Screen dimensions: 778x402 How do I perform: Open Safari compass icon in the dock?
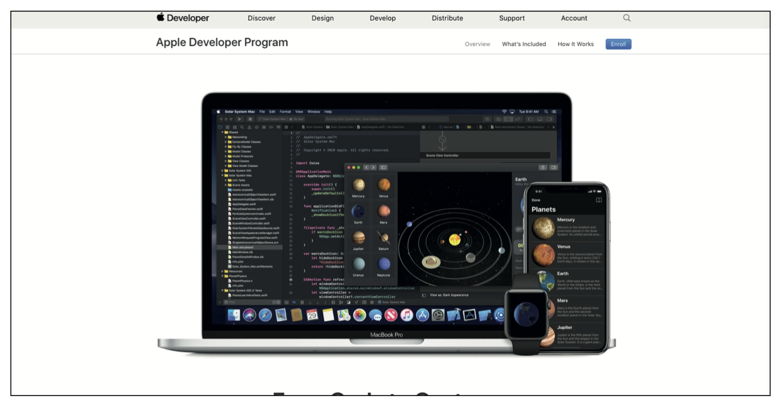pyautogui.click(x=265, y=315)
